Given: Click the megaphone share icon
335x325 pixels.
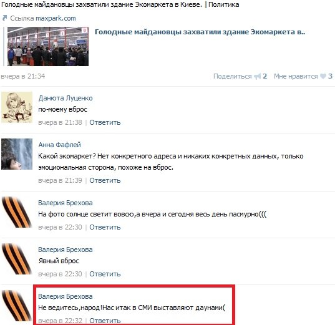Looking at the screenshot, I should (x=258, y=76).
